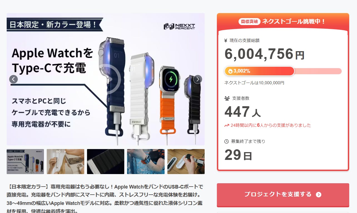Click the supporters people icon
Screen dimensions: 357x213
point(227,98)
